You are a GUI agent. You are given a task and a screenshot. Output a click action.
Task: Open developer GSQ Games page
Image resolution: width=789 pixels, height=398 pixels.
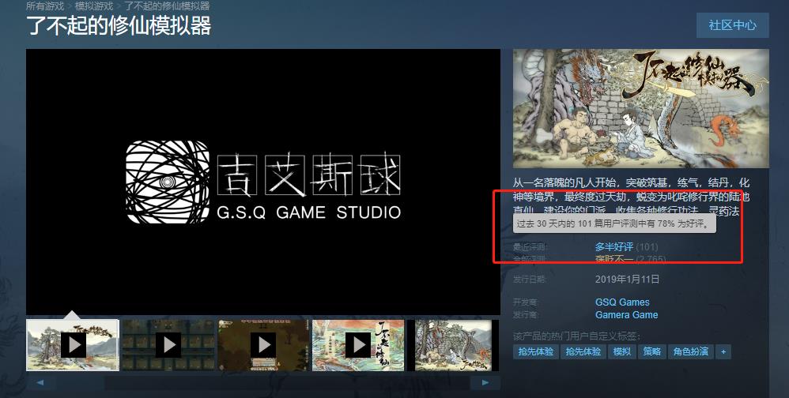pyautogui.click(x=622, y=302)
